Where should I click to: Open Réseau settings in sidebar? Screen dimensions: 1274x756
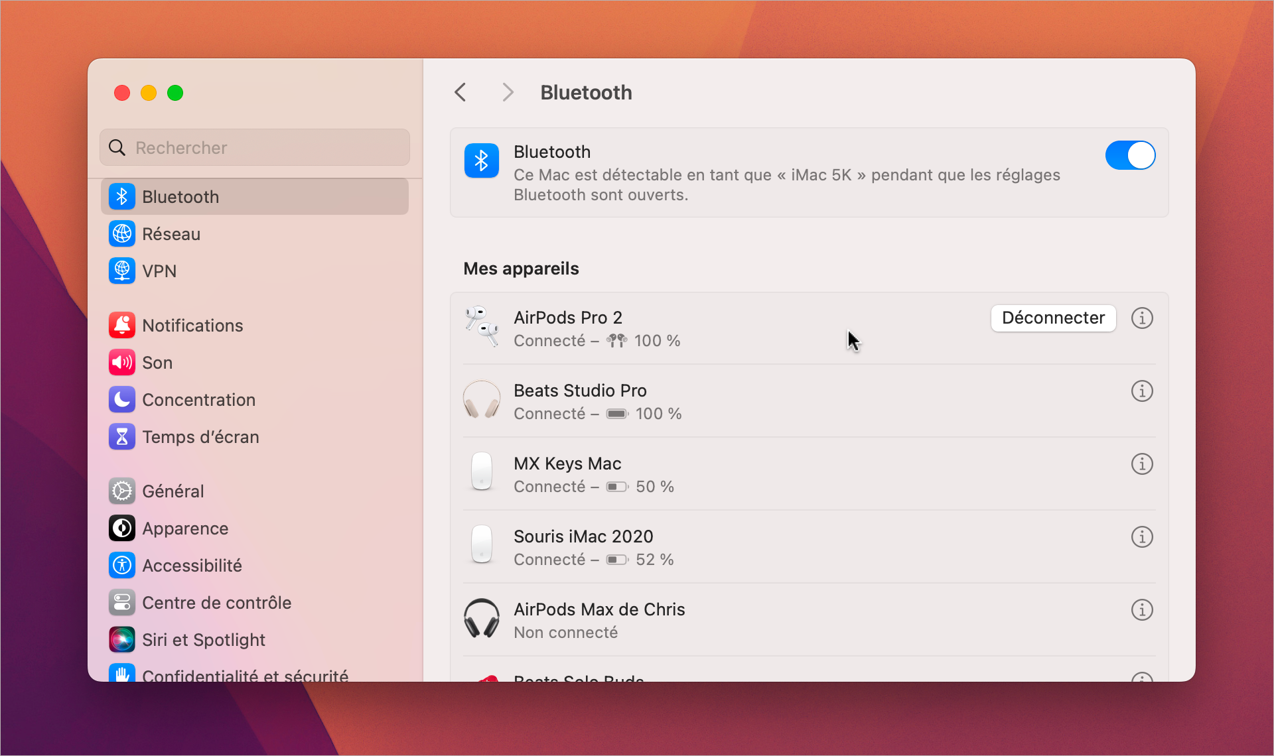click(x=171, y=234)
